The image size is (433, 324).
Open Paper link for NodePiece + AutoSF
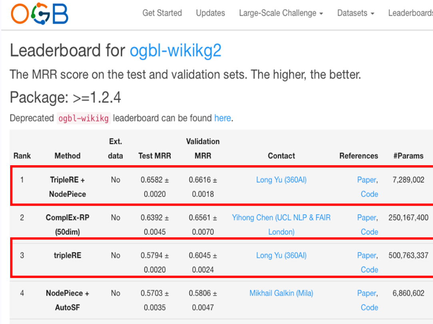tap(367, 293)
